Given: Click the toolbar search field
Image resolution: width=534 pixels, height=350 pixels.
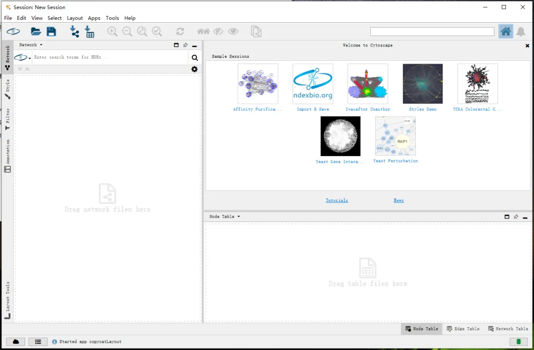Looking at the screenshot, I should pos(432,32).
